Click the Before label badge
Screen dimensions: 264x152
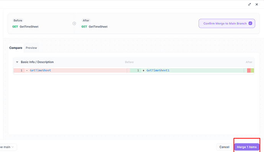[18, 20]
